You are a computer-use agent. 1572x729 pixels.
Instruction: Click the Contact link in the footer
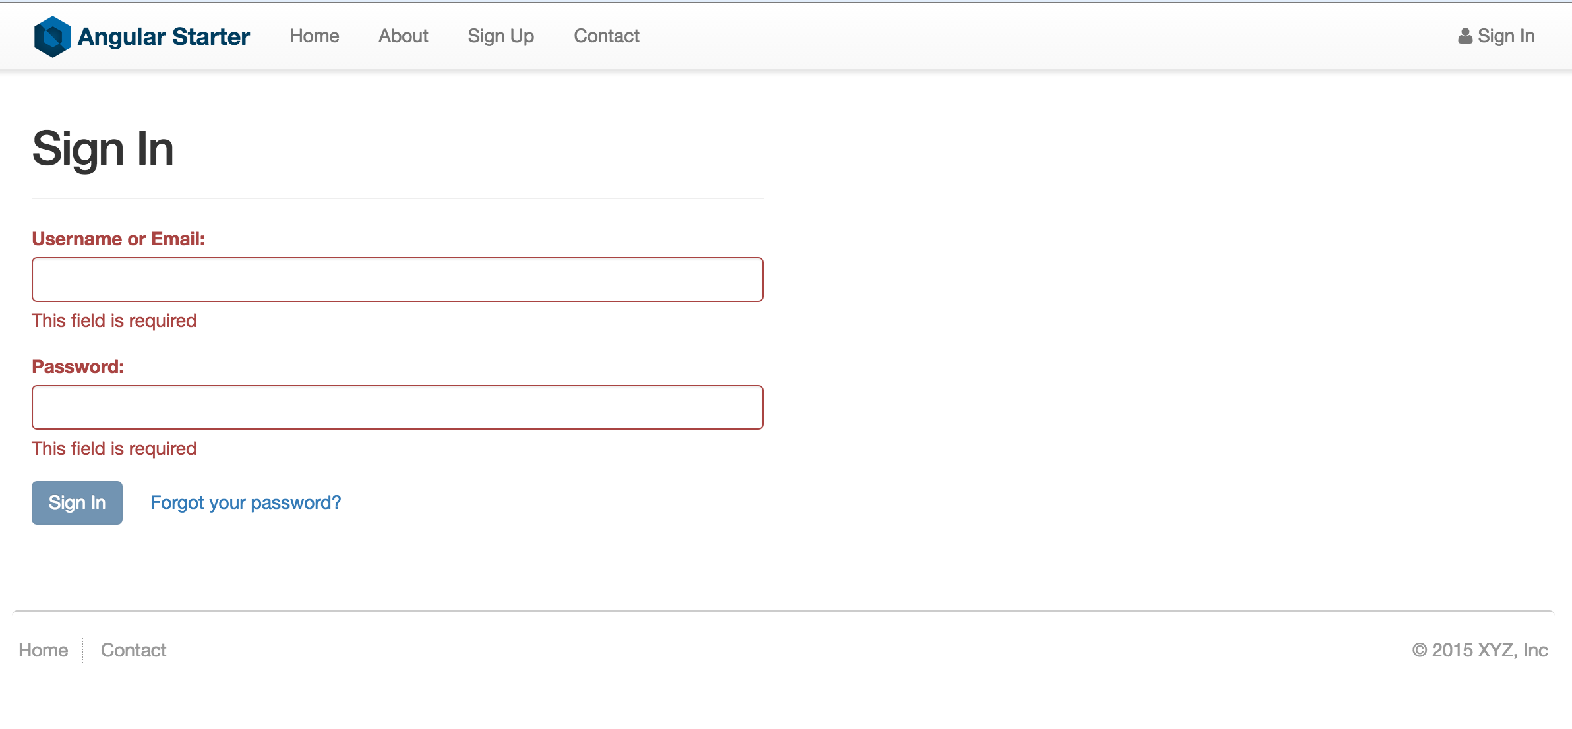click(x=133, y=650)
